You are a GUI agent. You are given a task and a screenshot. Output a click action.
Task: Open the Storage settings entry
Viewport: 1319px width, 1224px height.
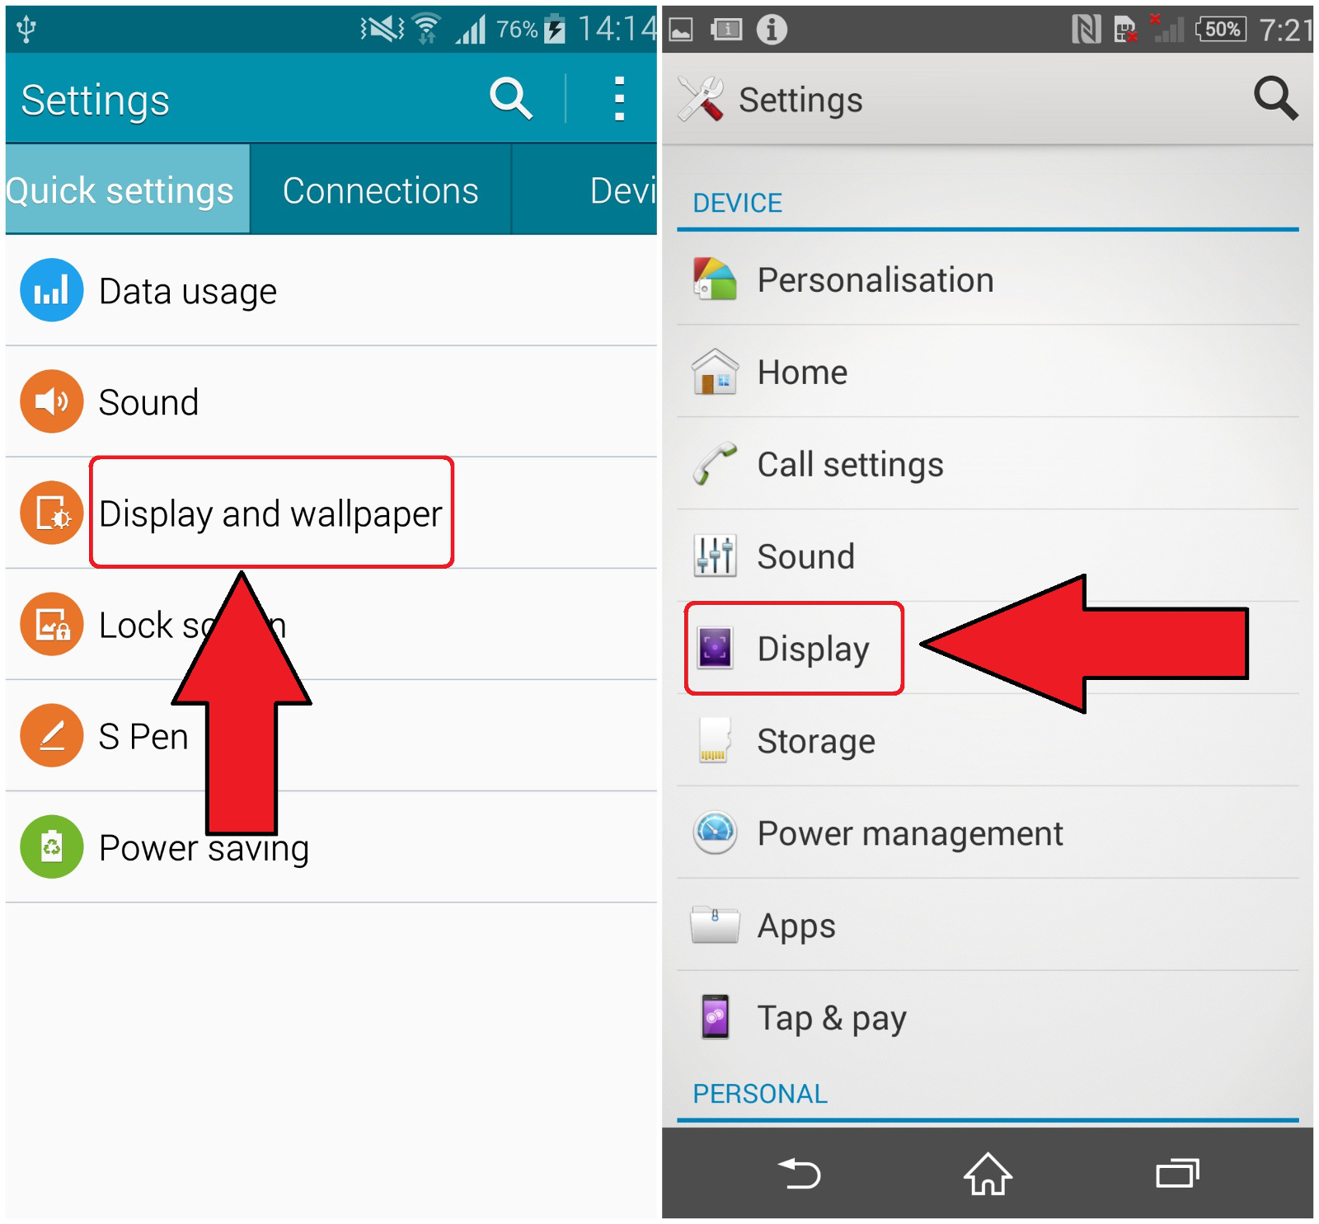tap(988, 740)
